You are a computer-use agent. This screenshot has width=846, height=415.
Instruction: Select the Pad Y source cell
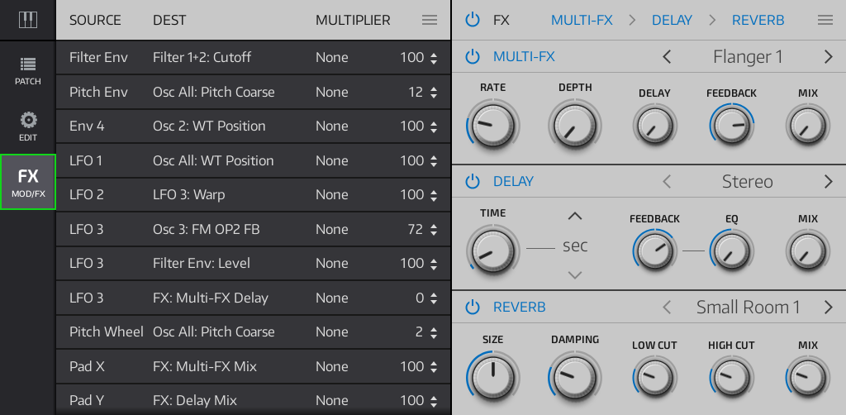(x=87, y=400)
